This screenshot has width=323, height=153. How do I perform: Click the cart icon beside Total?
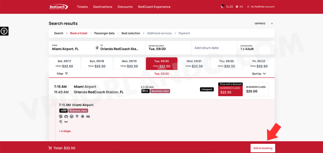coord(50,148)
